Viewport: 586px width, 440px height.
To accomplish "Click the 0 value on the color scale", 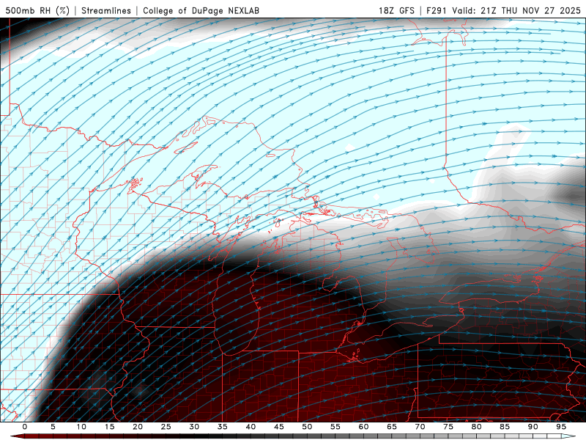I will tap(25, 427).
